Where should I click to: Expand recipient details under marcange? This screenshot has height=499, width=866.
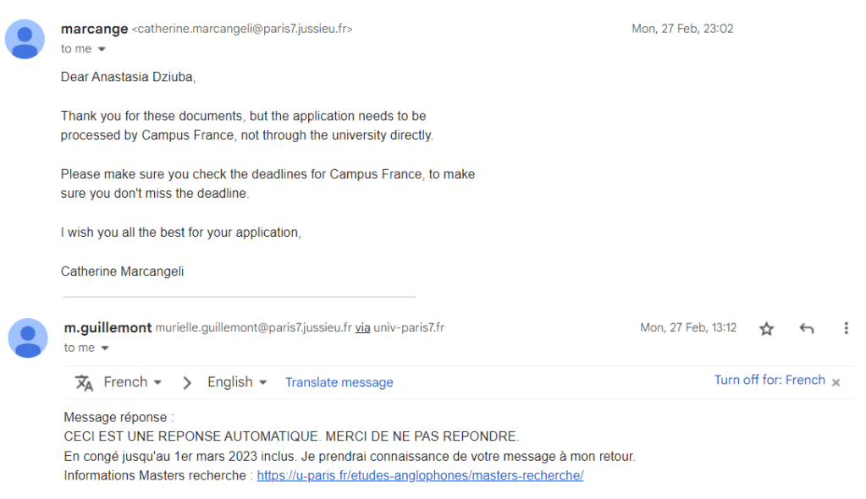tap(102, 49)
